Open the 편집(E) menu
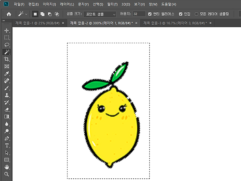Image resolution: width=241 pixels, height=181 pixels. 34,4
